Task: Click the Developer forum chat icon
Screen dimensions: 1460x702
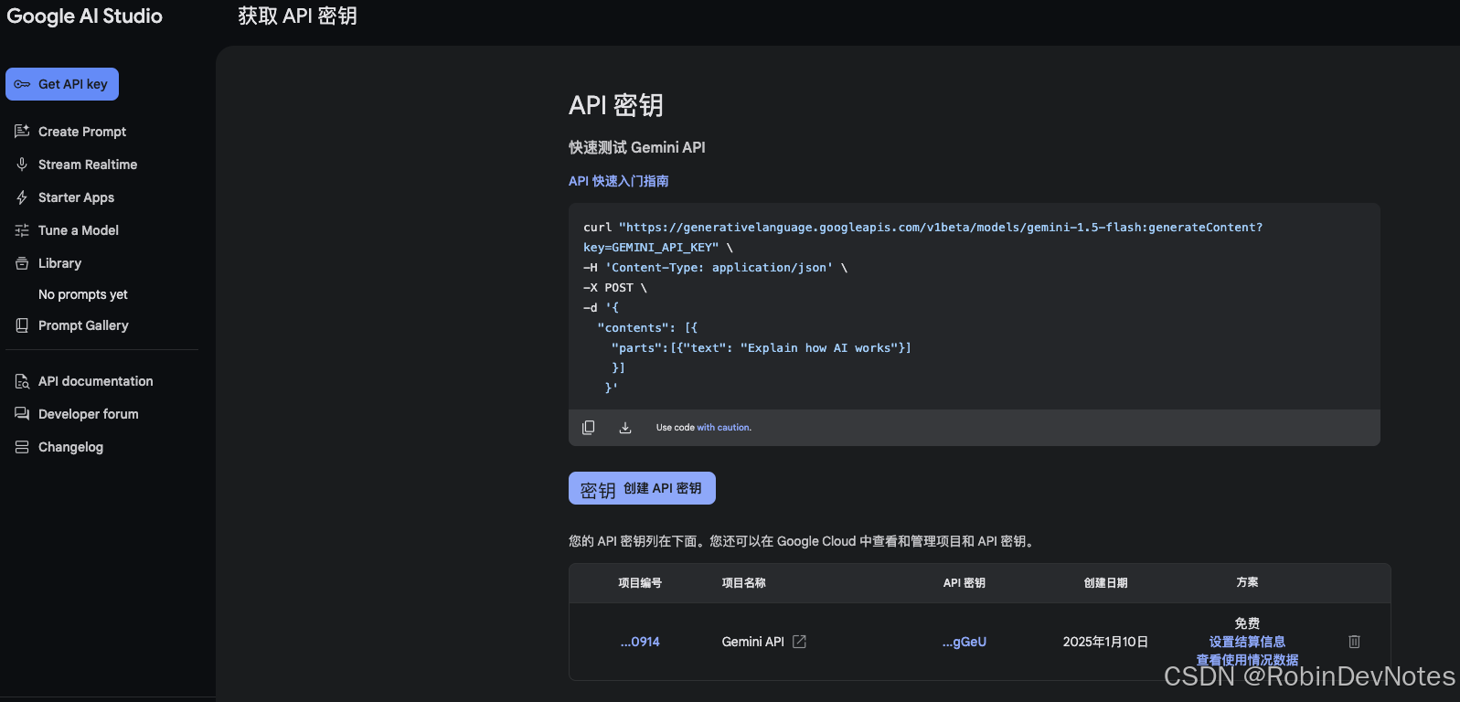Action: [22, 414]
